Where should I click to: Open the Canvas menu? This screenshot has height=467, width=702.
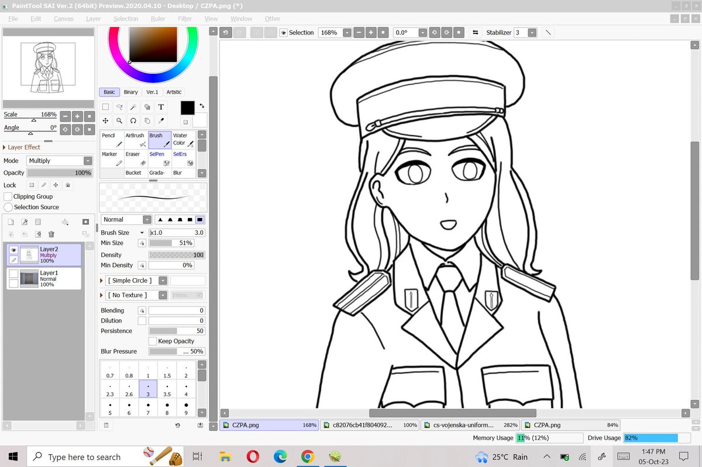(x=64, y=19)
